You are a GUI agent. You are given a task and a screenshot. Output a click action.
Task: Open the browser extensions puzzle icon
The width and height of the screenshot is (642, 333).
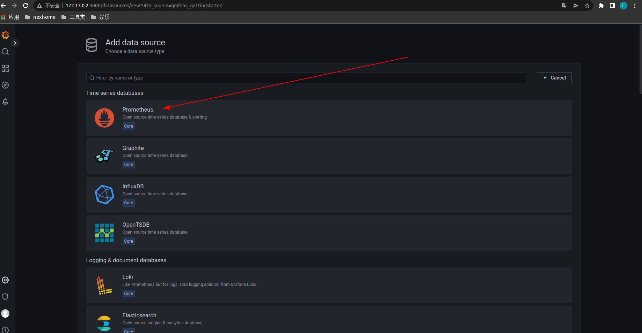click(601, 6)
